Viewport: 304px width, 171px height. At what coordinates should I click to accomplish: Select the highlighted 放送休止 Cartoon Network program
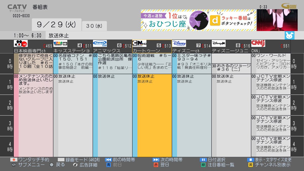tap(152, 115)
